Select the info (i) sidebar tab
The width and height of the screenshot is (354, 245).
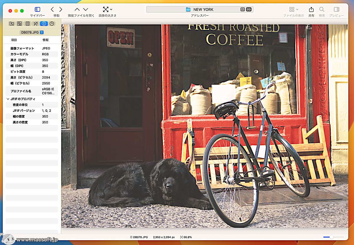click(x=44, y=24)
